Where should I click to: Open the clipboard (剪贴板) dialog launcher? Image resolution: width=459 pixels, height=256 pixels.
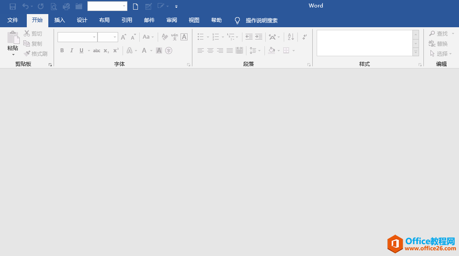51,65
